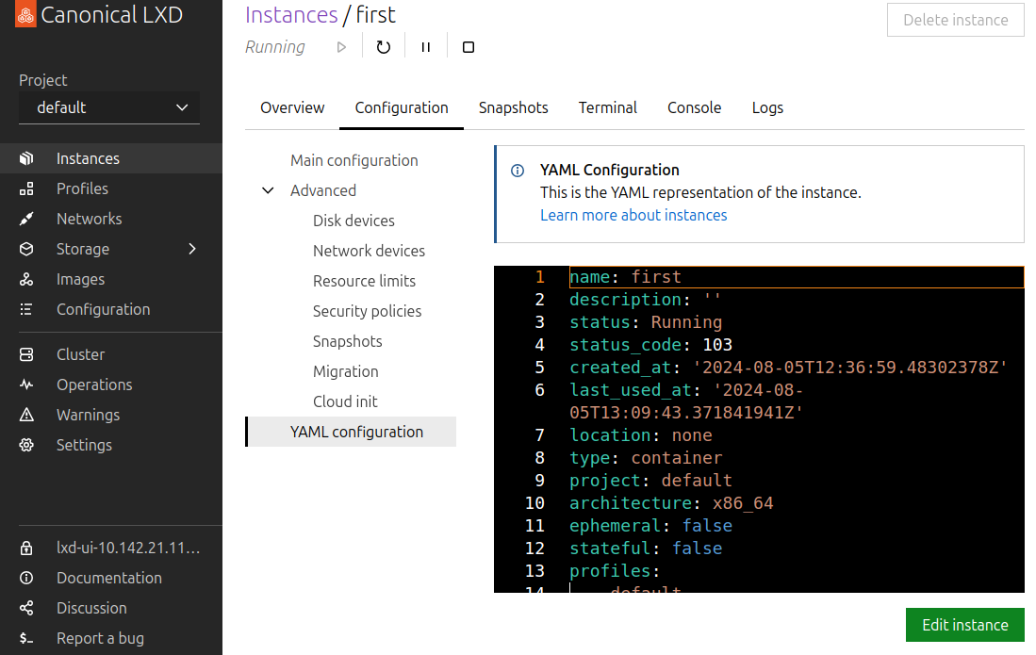The image size is (1036, 655).
Task: Open the Project default dropdown
Action: pyautogui.click(x=109, y=107)
